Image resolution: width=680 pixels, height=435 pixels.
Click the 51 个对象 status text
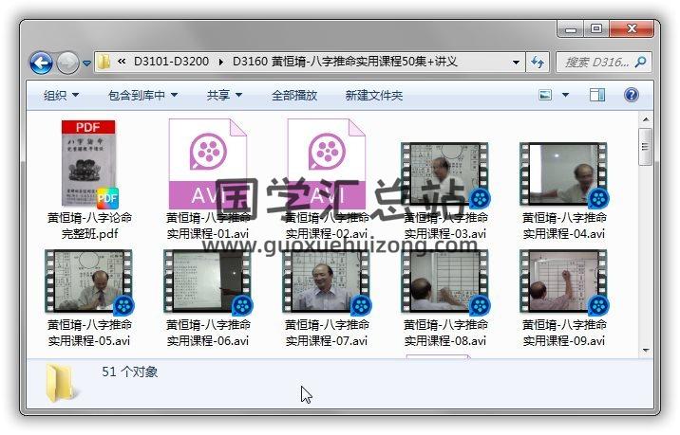[130, 372]
